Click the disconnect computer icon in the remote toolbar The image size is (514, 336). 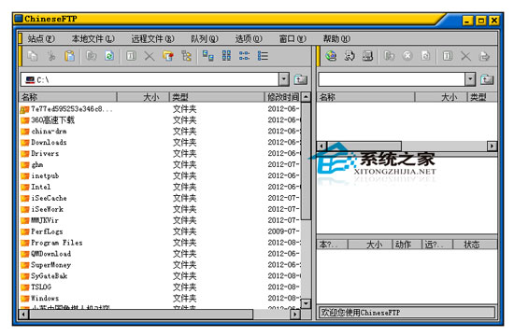click(x=367, y=56)
